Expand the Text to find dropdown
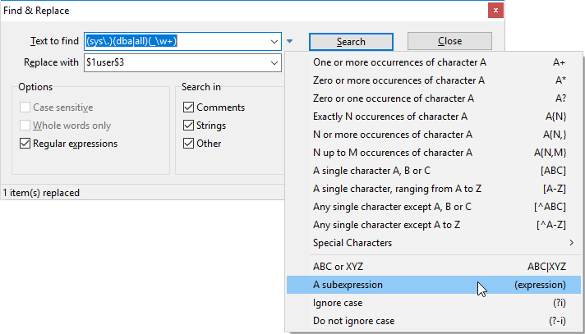 click(x=274, y=41)
